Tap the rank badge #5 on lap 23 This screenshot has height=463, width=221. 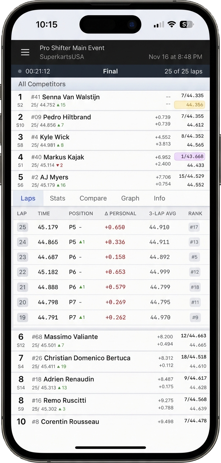pyautogui.click(x=195, y=257)
